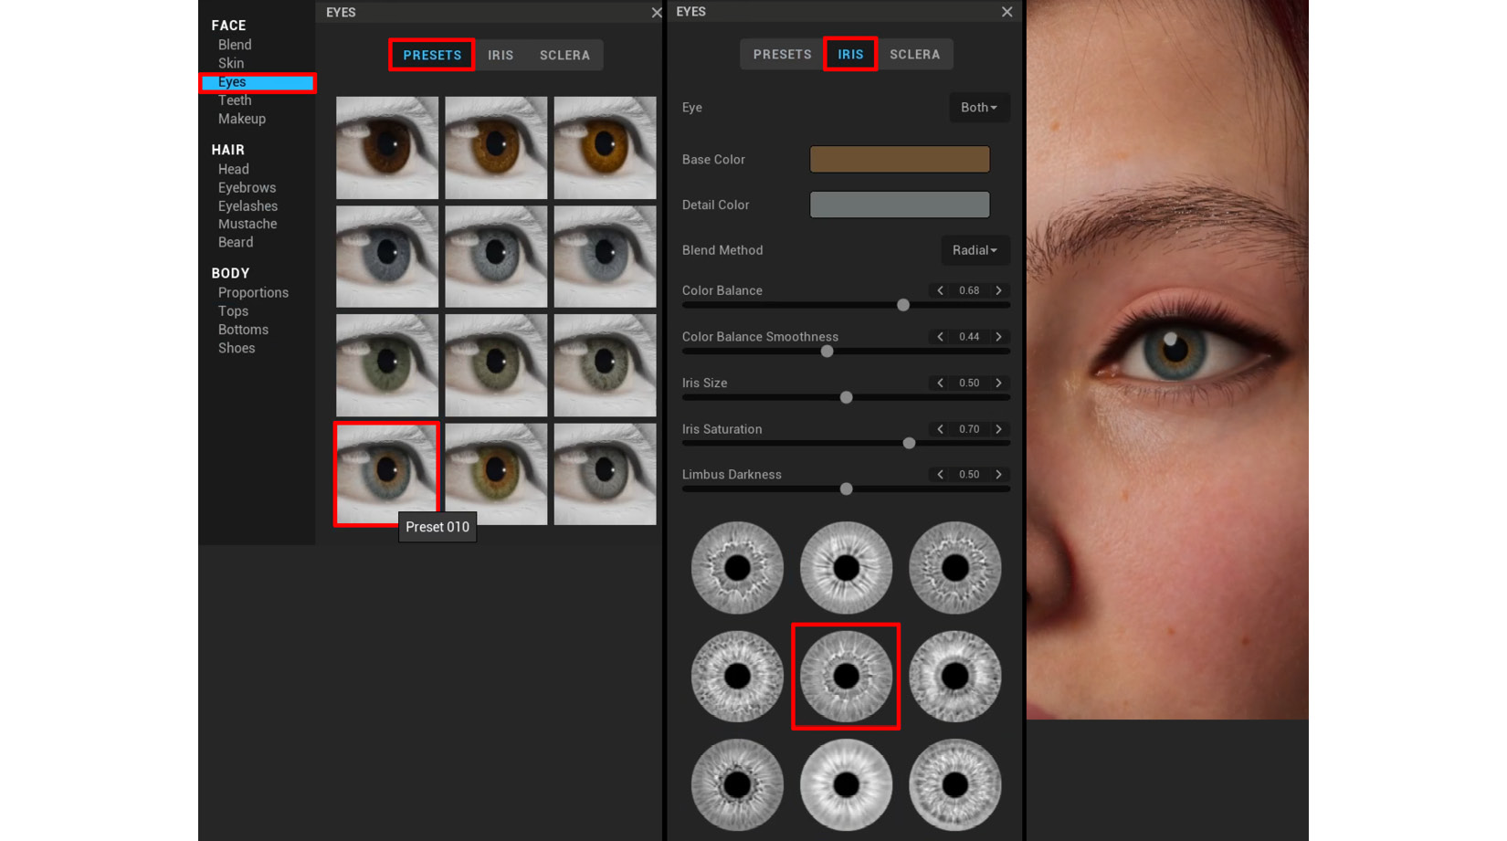Switch to Sclera tab in left Eyes panel

(x=564, y=55)
